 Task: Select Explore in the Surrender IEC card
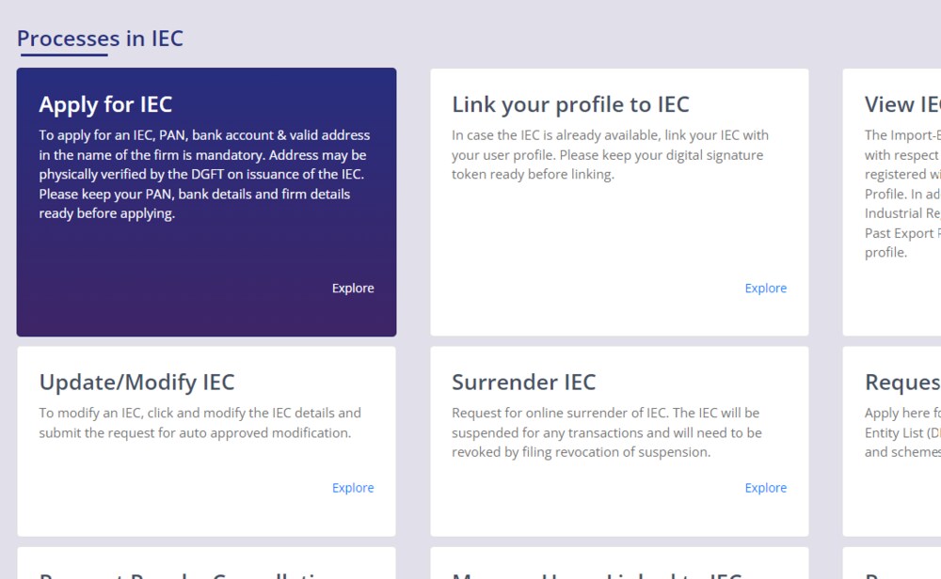[765, 488]
